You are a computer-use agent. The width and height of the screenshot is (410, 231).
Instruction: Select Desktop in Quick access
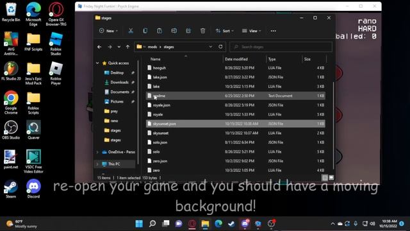click(117, 73)
